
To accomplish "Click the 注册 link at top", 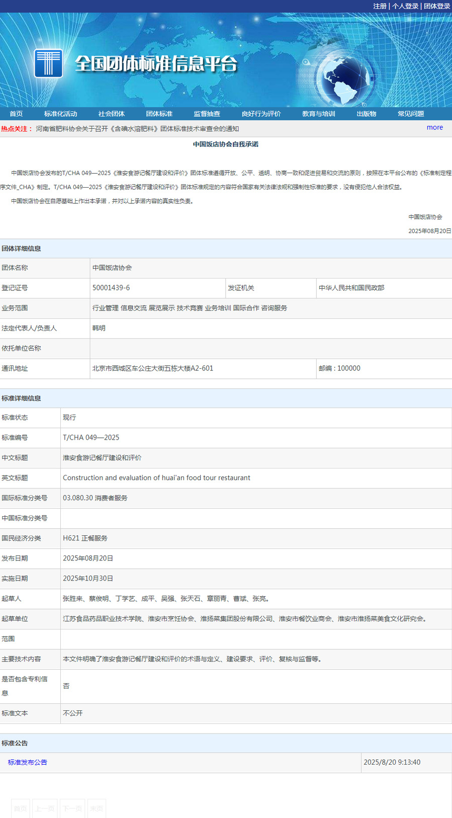I will (380, 6).
